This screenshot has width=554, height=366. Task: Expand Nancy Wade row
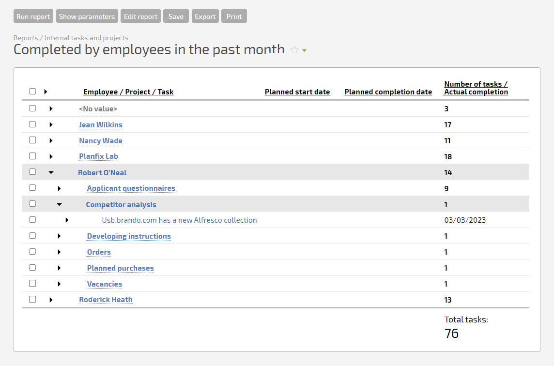[x=51, y=140]
